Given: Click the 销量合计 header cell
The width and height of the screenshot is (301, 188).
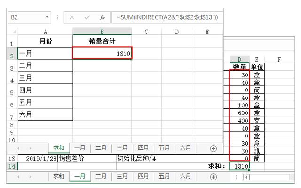Looking at the screenshot, I should pyautogui.click(x=102, y=41).
